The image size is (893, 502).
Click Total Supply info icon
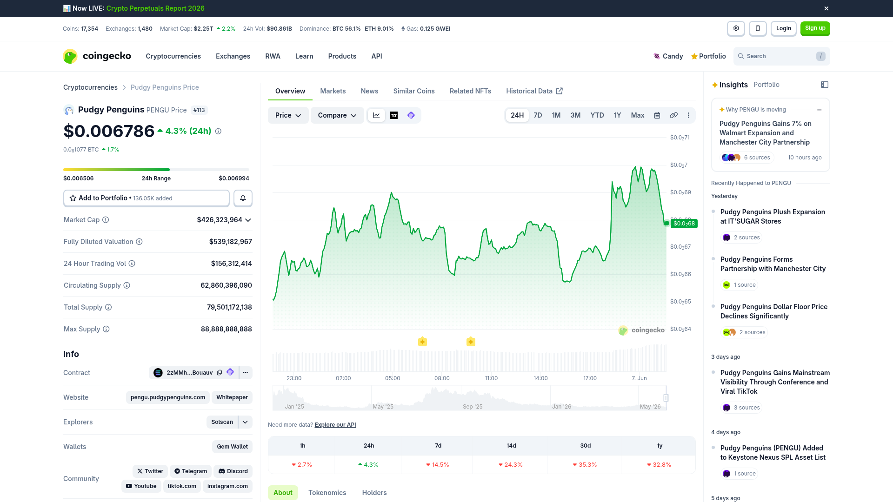[x=108, y=307]
